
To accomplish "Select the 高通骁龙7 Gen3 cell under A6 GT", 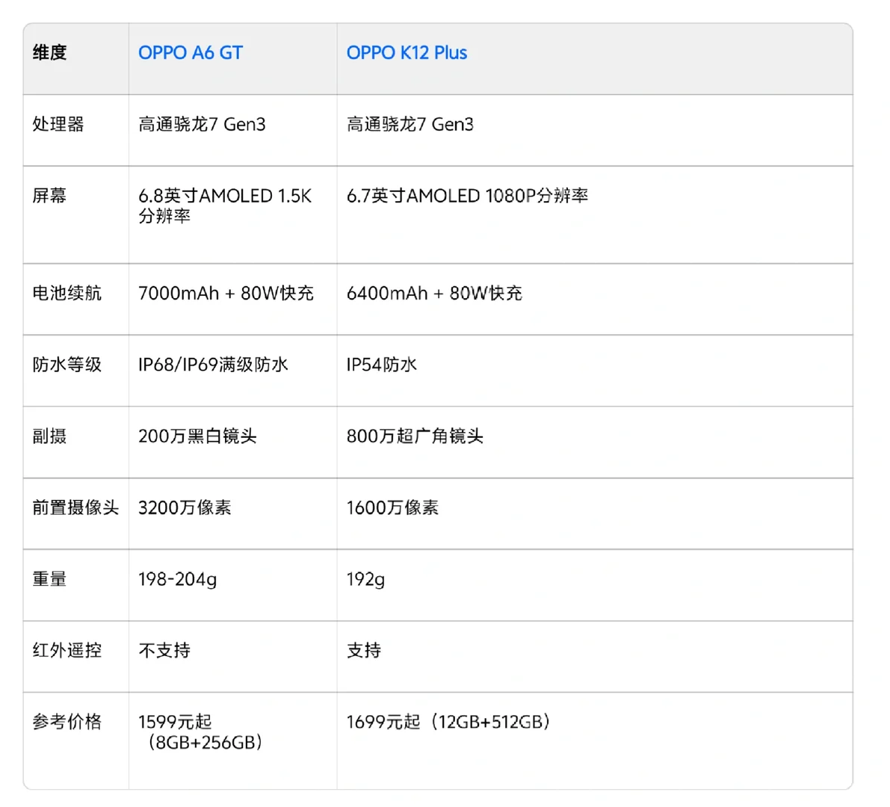I will pyautogui.click(x=200, y=124).
